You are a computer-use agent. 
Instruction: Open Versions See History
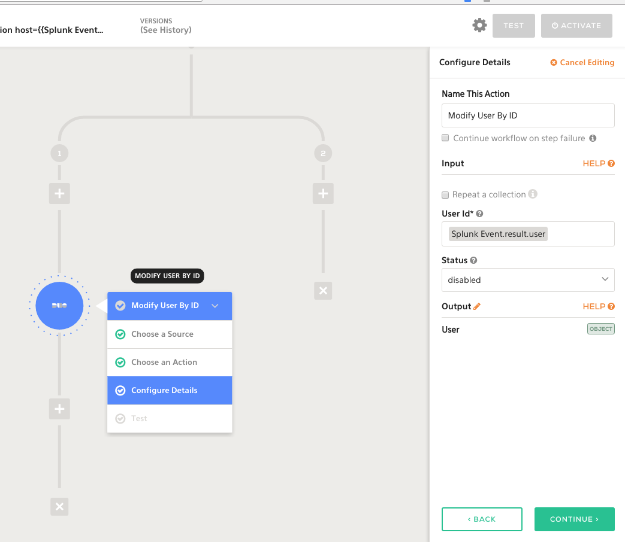[165, 30]
